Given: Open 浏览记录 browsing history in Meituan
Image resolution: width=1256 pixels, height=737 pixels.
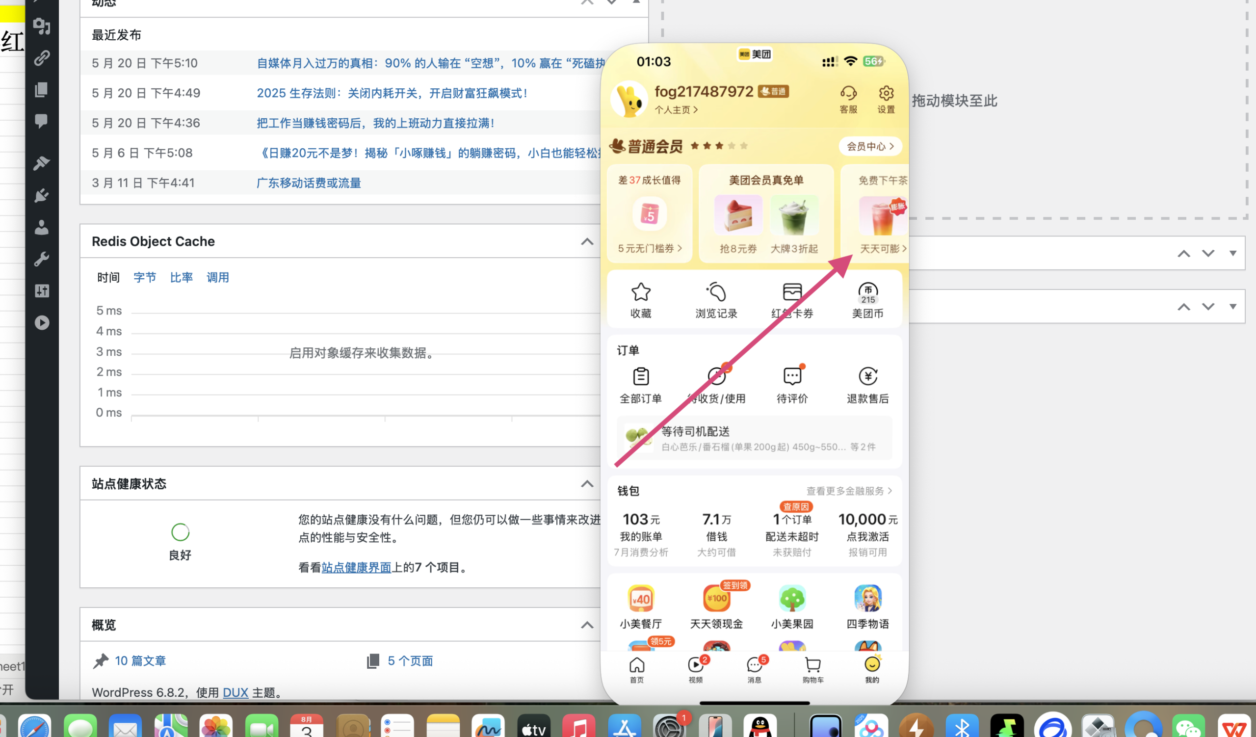Looking at the screenshot, I should point(716,300).
